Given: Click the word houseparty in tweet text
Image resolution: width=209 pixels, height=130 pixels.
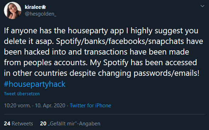Looking at the screenshot, I should [88, 31].
